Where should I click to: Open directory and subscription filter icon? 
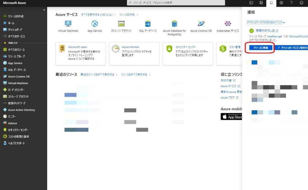261,3
